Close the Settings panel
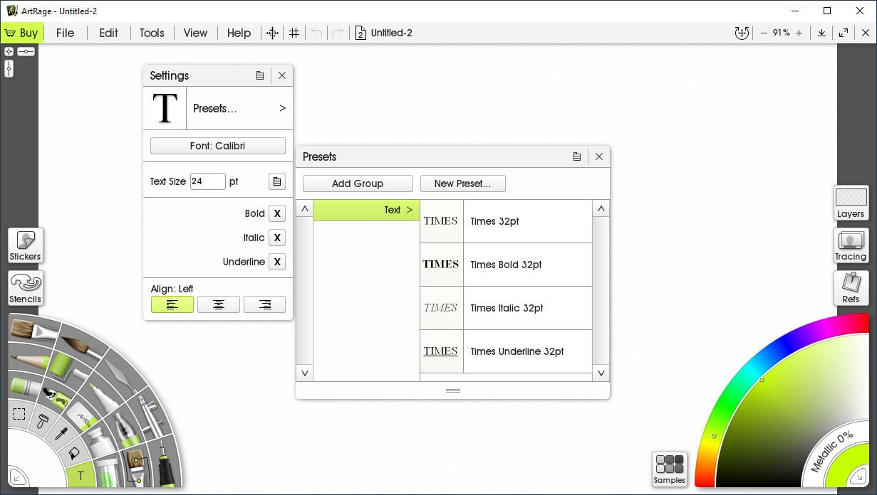This screenshot has height=495, width=877. tap(282, 75)
